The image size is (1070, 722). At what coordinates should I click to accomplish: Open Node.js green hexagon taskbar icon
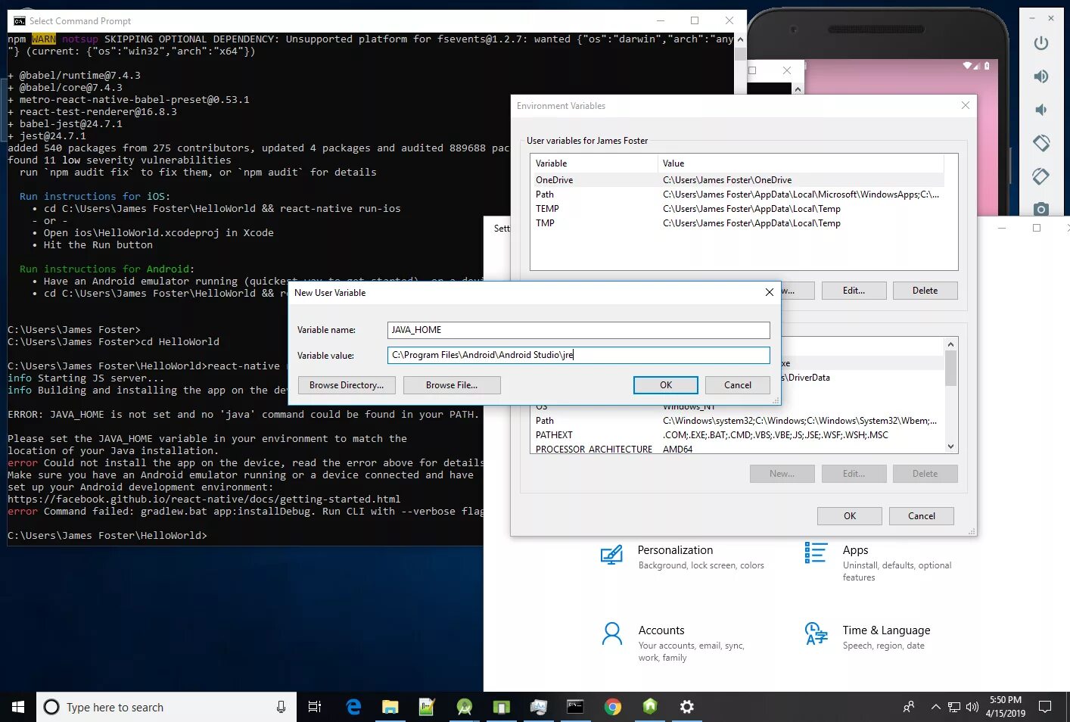click(649, 707)
